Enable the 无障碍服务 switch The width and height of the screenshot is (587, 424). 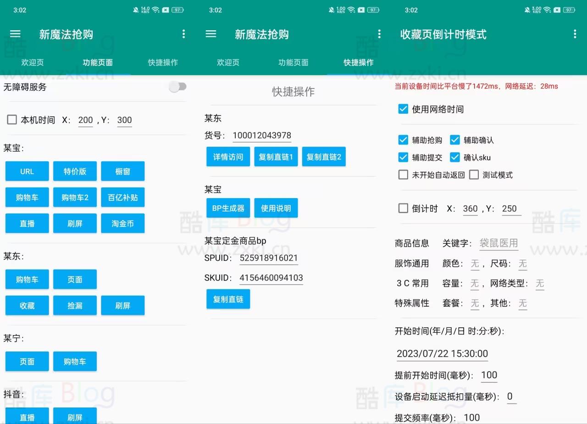[x=177, y=86]
